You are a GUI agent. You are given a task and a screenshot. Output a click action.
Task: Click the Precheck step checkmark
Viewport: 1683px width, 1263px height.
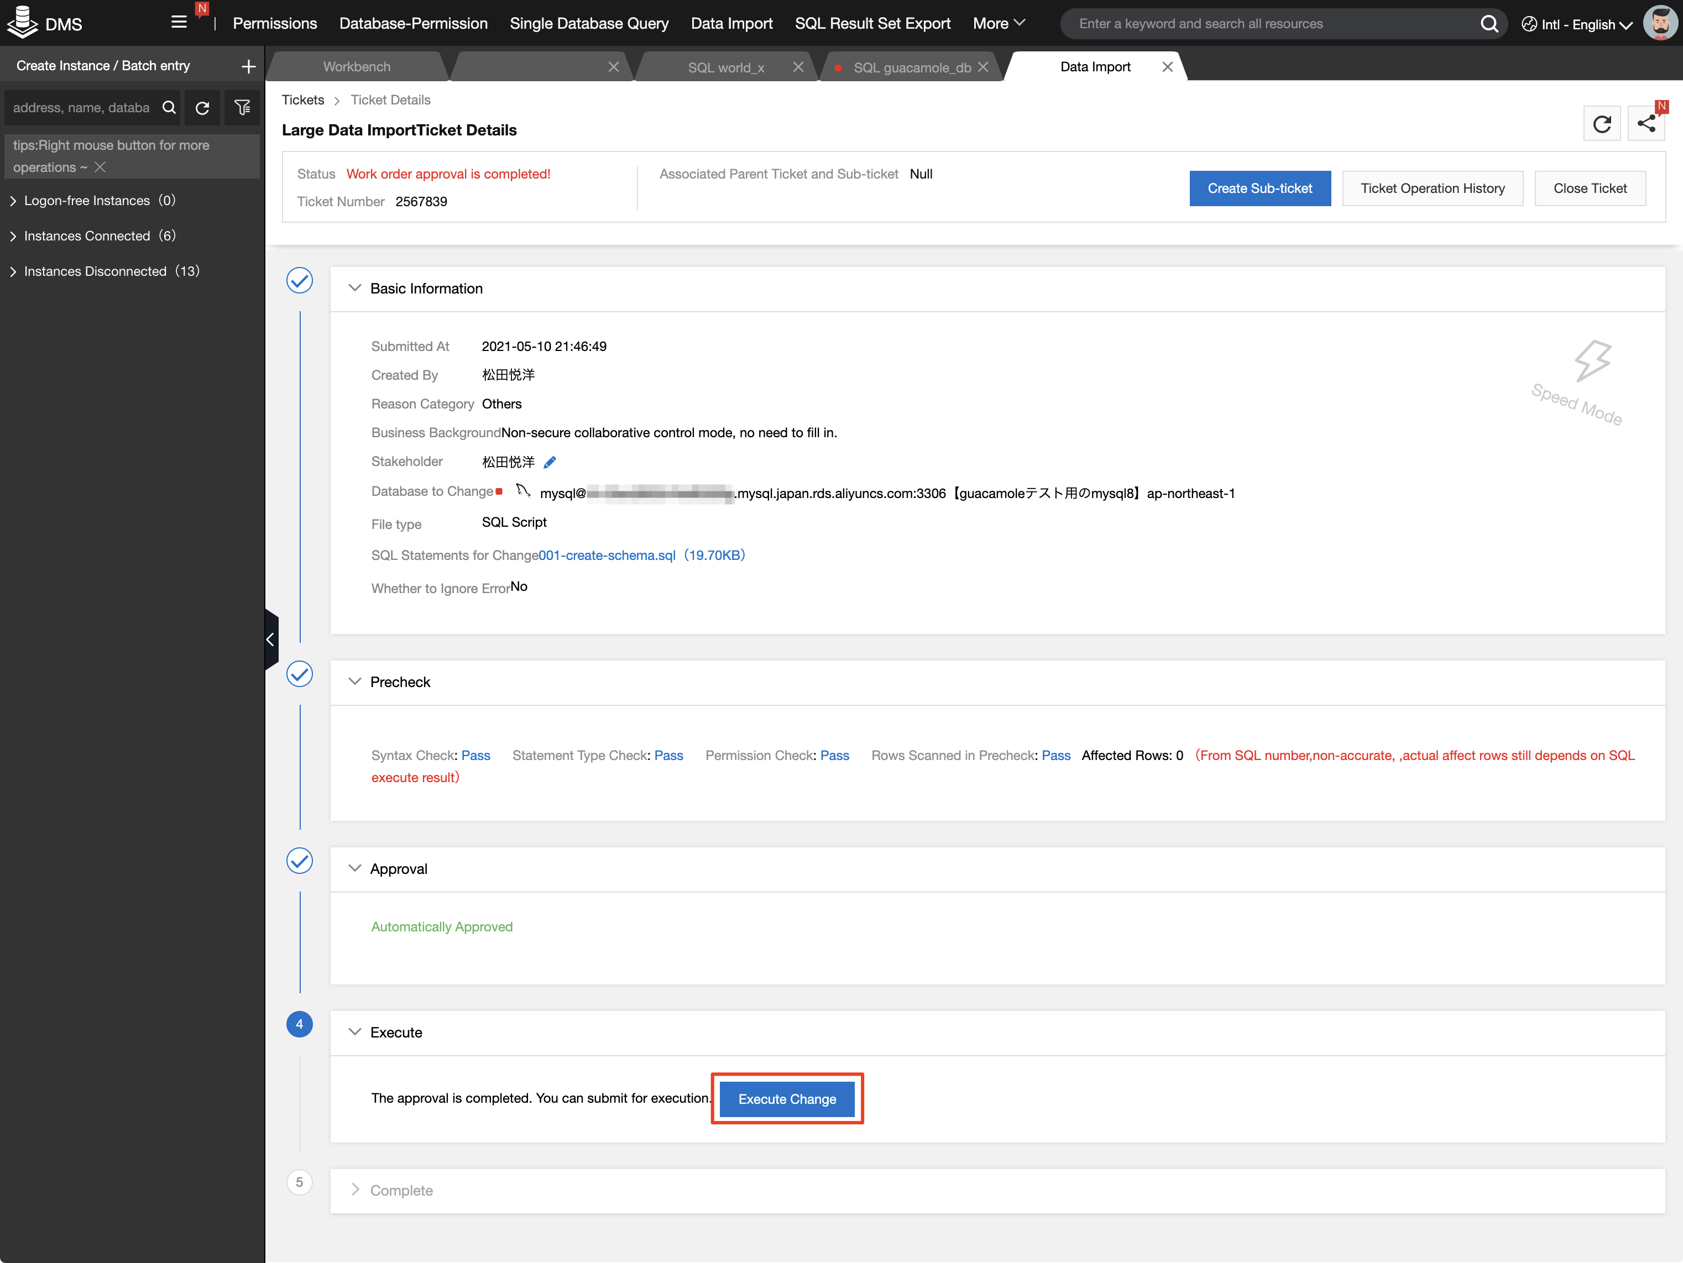pyautogui.click(x=300, y=674)
